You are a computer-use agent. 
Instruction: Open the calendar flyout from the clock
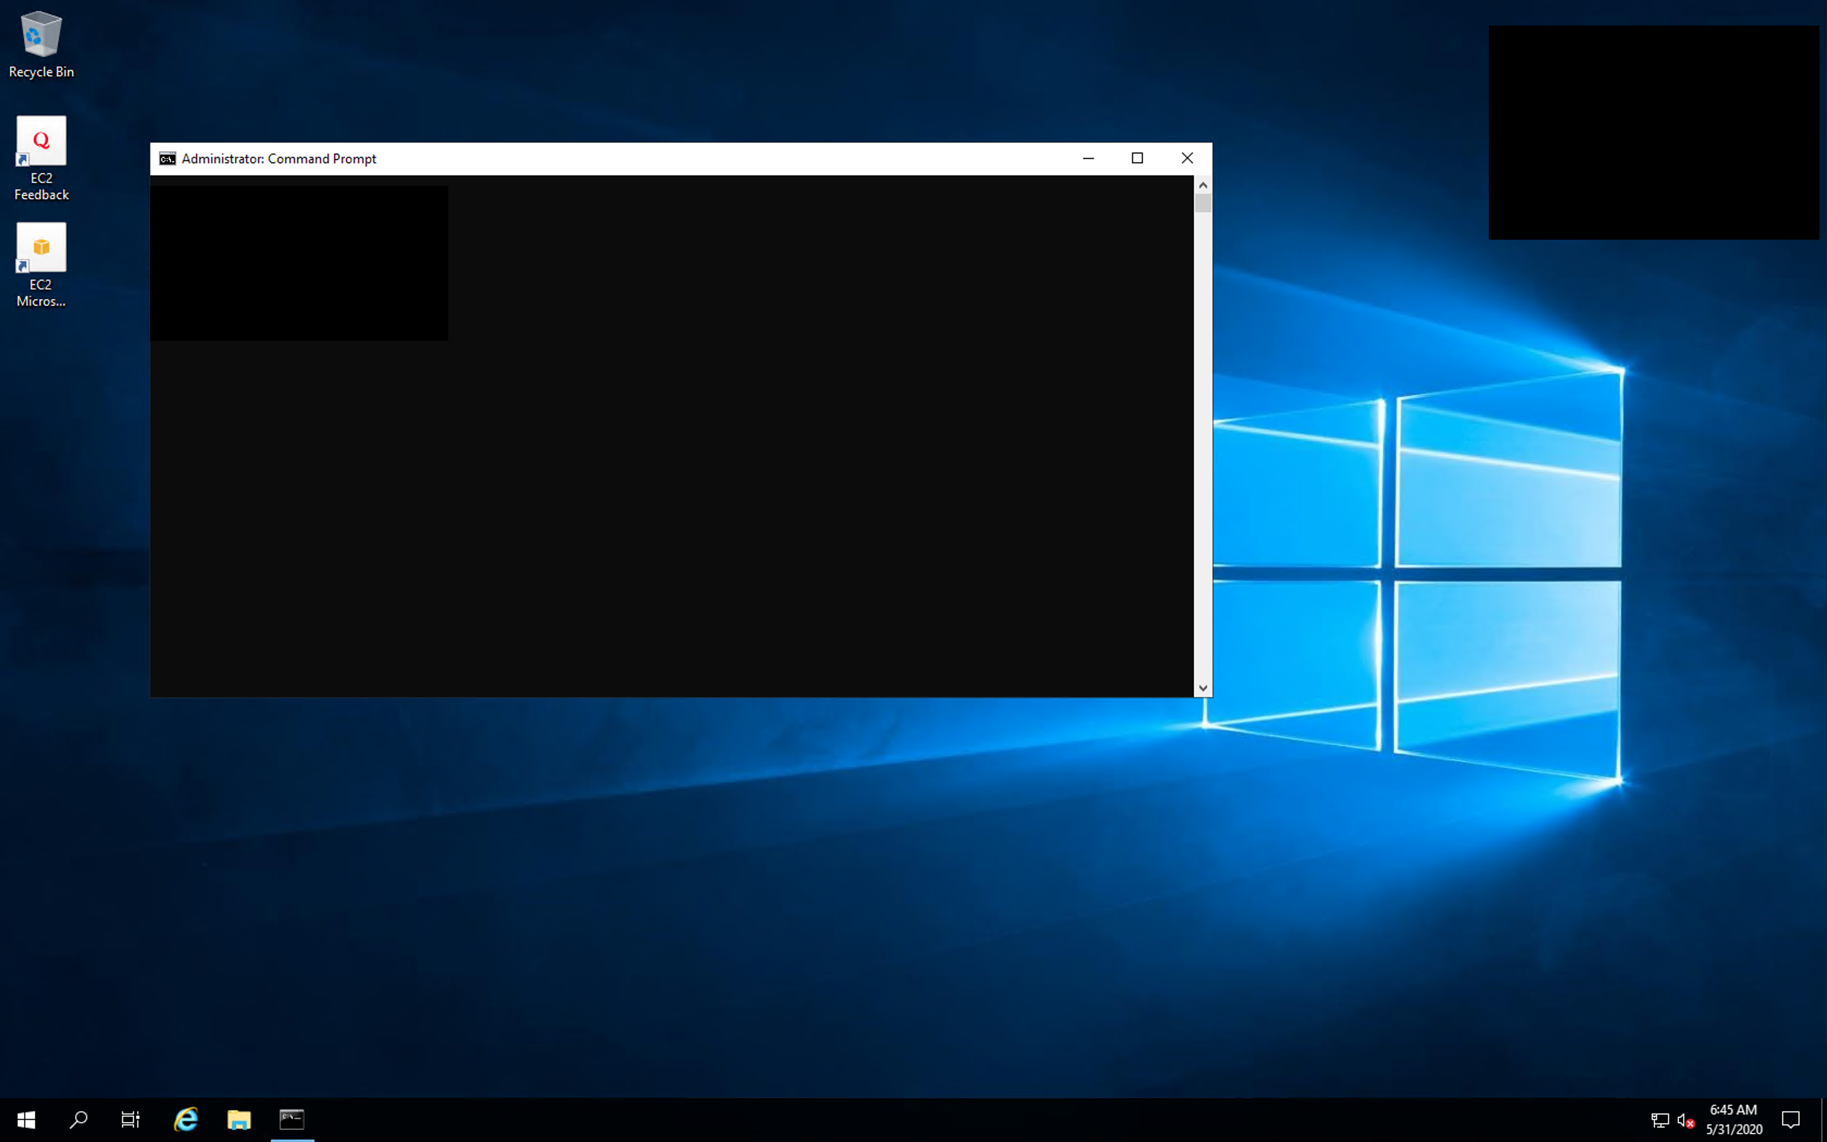[1732, 1120]
